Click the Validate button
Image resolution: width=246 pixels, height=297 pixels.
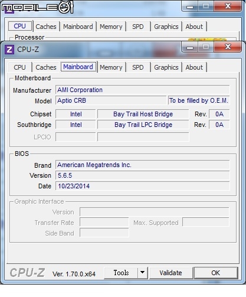(x=171, y=273)
